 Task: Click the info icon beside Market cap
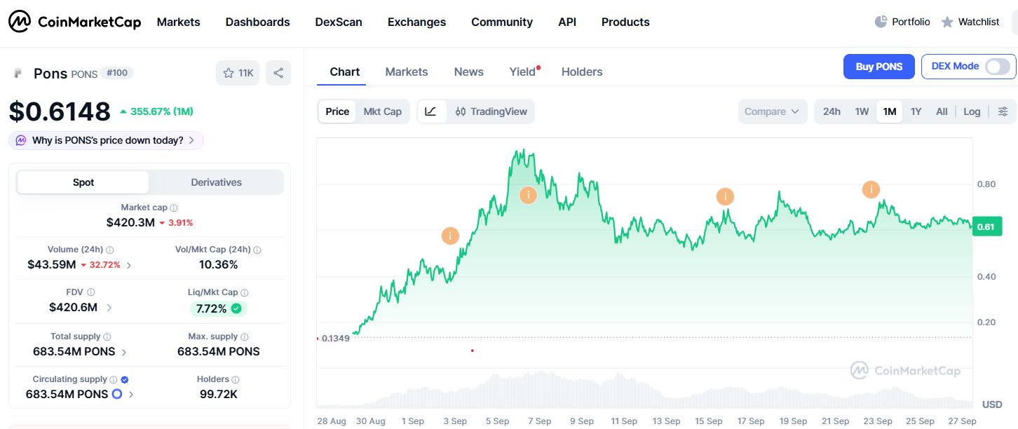coord(174,207)
